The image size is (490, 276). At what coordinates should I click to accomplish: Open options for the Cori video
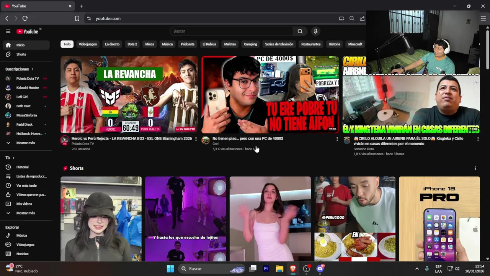337,139
